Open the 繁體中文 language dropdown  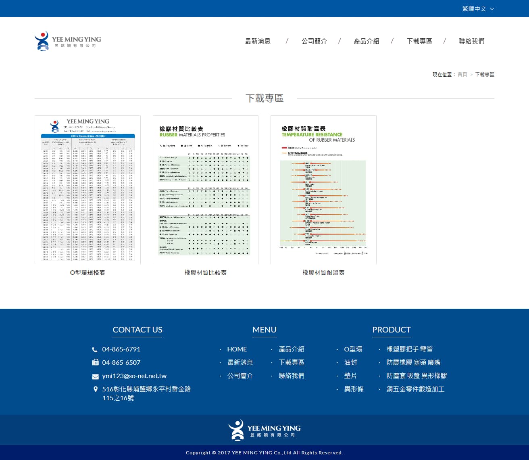[478, 8]
